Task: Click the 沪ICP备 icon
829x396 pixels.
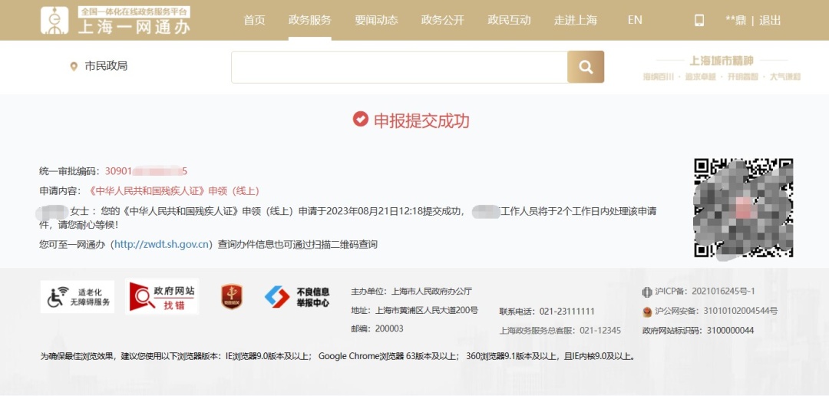Action: 647,292
